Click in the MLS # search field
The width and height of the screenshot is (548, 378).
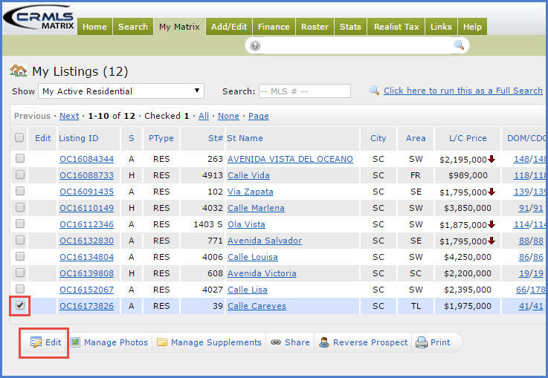click(304, 91)
